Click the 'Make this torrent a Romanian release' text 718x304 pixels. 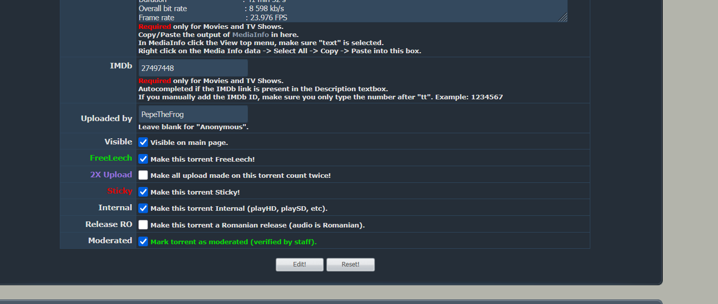point(257,225)
